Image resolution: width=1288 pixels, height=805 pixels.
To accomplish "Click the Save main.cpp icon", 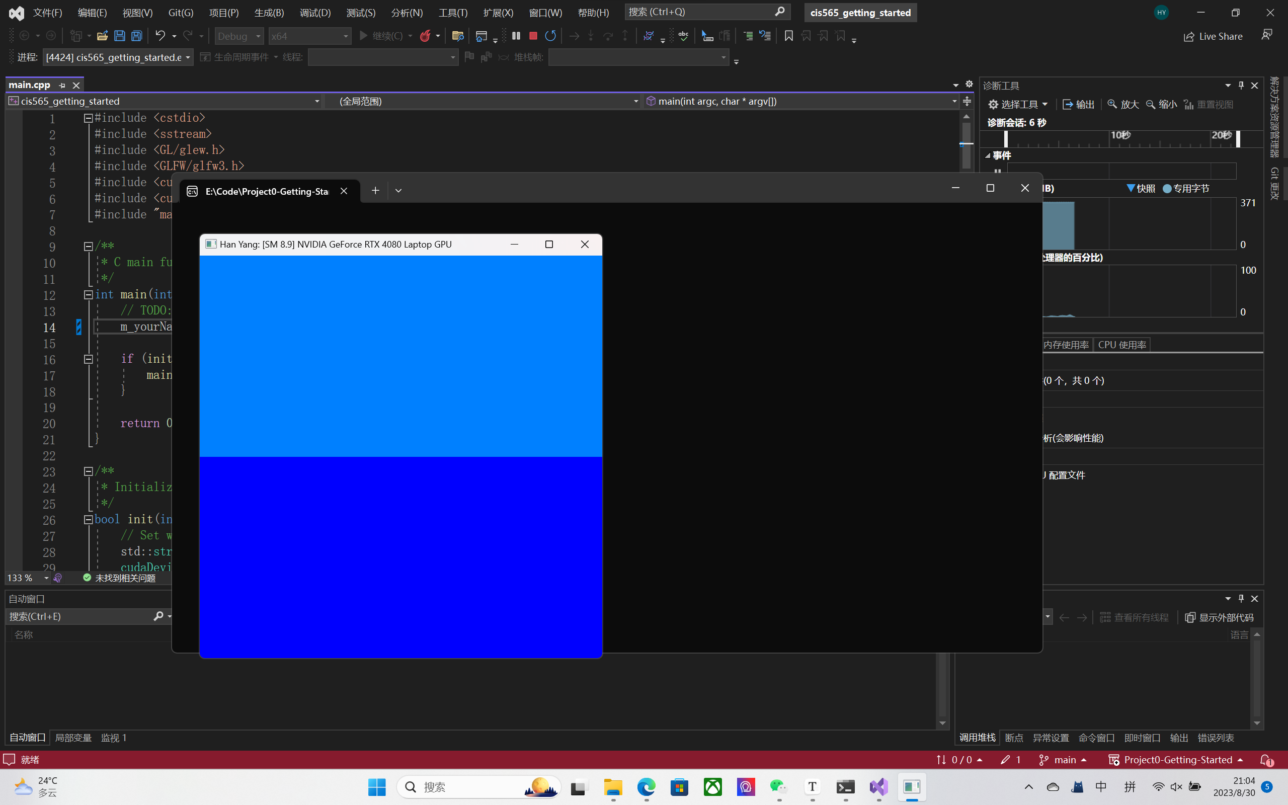I will 120,36.
